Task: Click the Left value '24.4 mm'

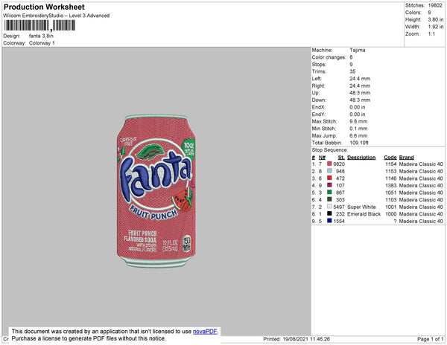Action: coord(360,79)
